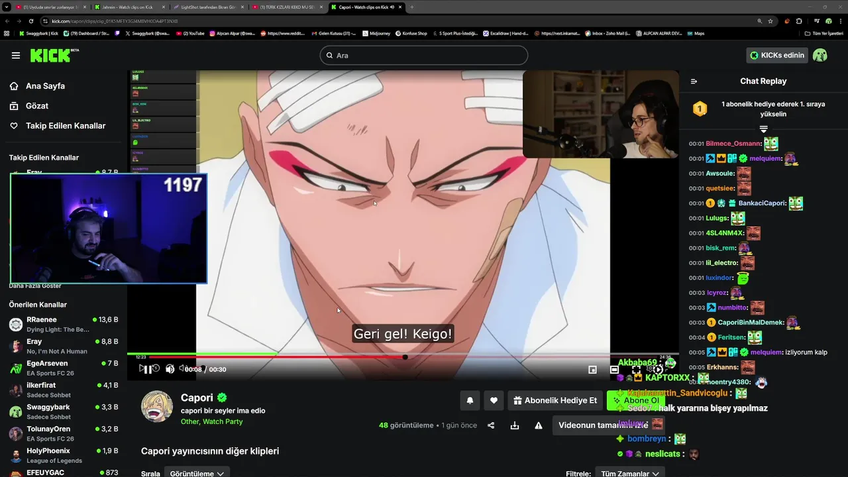This screenshot has width=848, height=477.
Task: Click Lulugs username in chat
Action: pyautogui.click(x=717, y=218)
